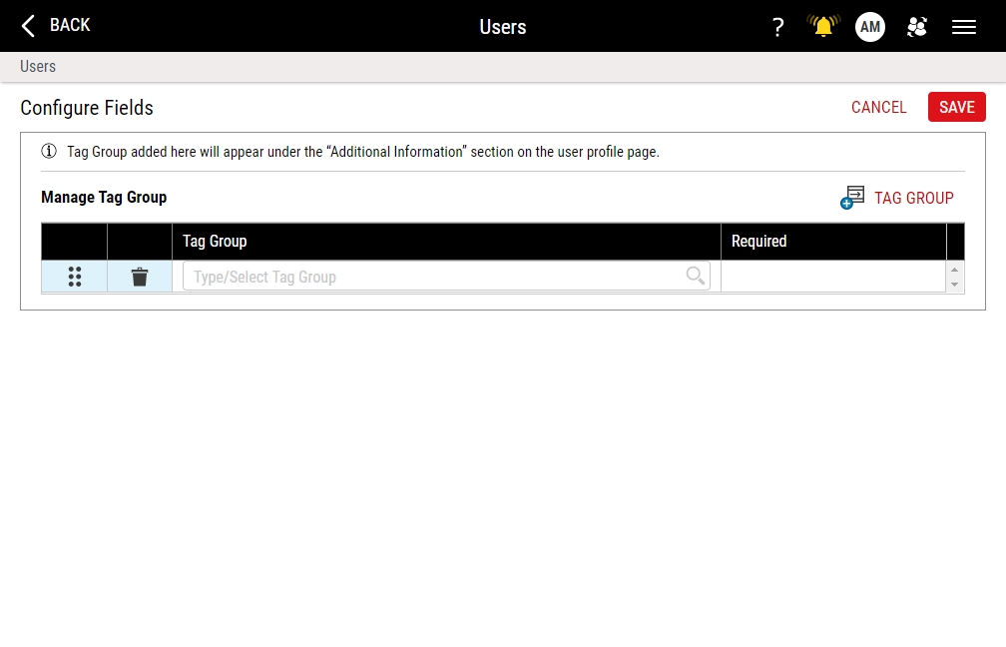
Task: Click the TAG GROUP label to add a group
Action: 913,198
